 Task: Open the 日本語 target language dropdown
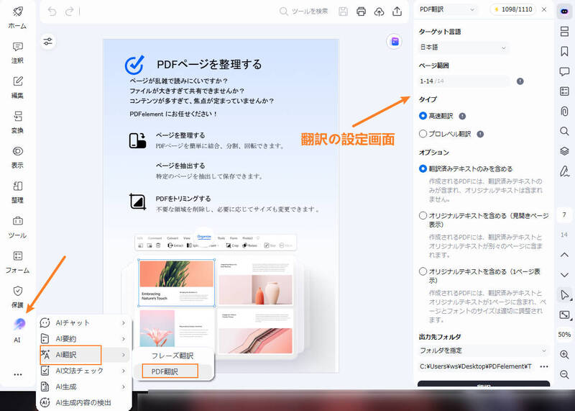tap(464, 48)
